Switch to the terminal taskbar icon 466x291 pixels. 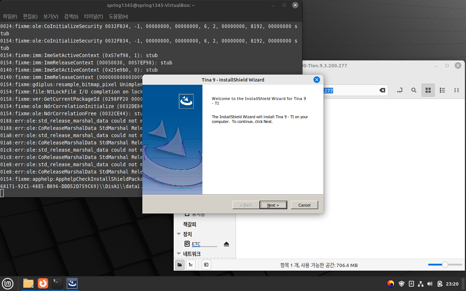pos(58,283)
